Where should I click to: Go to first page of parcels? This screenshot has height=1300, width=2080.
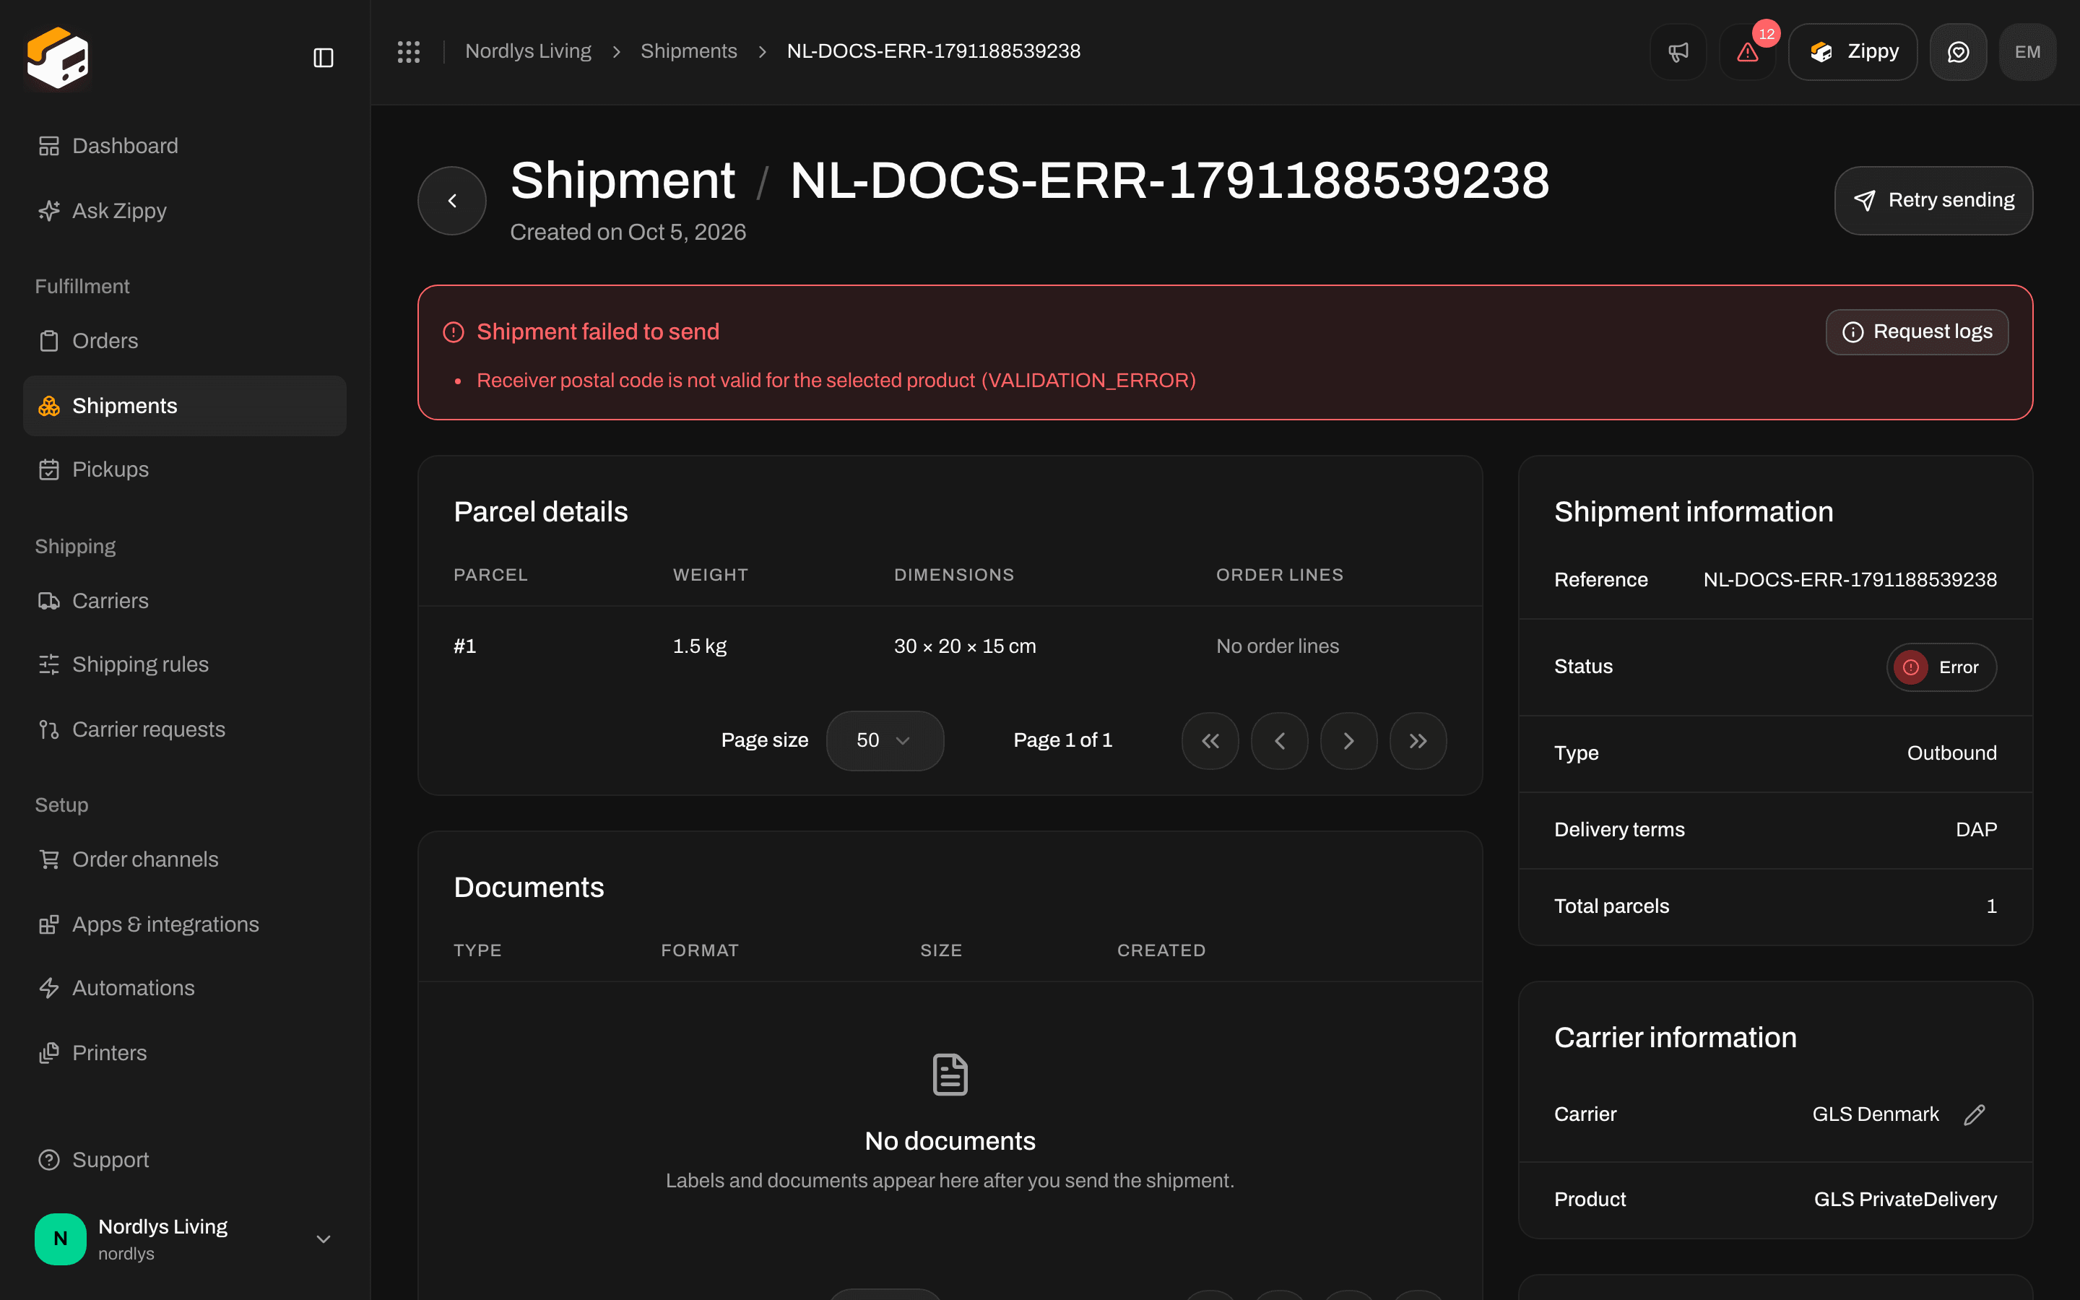tap(1210, 740)
